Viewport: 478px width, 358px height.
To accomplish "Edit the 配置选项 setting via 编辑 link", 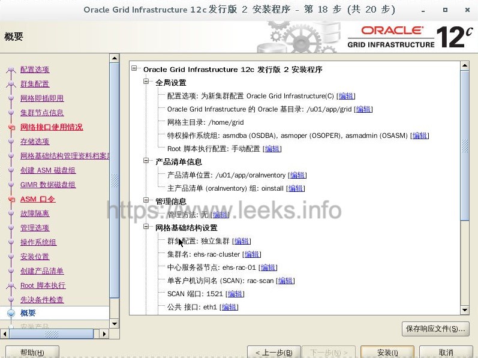I will [345, 96].
